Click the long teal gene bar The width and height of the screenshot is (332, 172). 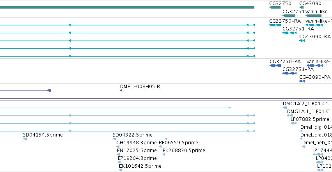[x=127, y=7]
